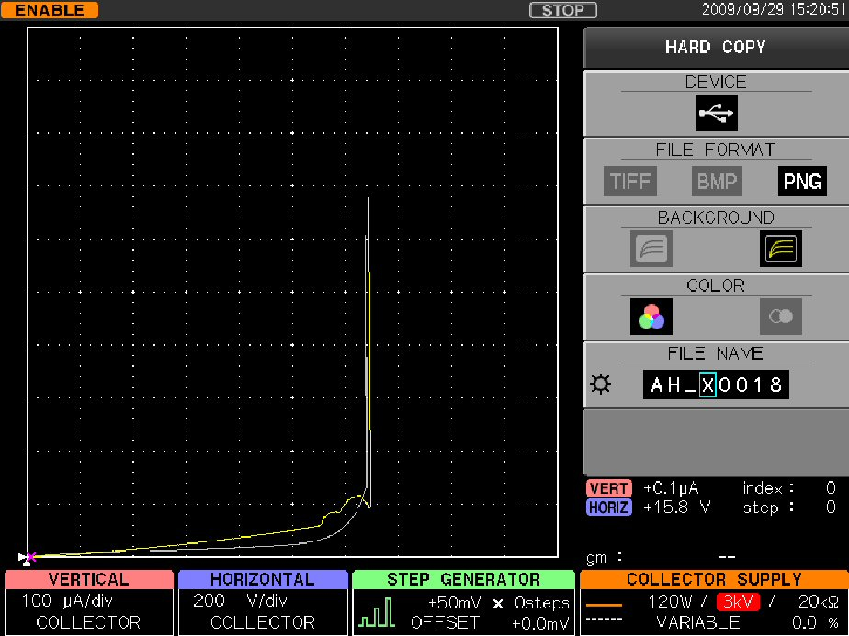Screen dimensions: 849x636
Task: Click the 2009/09/29 15:20:51 timestamp
Action: tap(775, 9)
